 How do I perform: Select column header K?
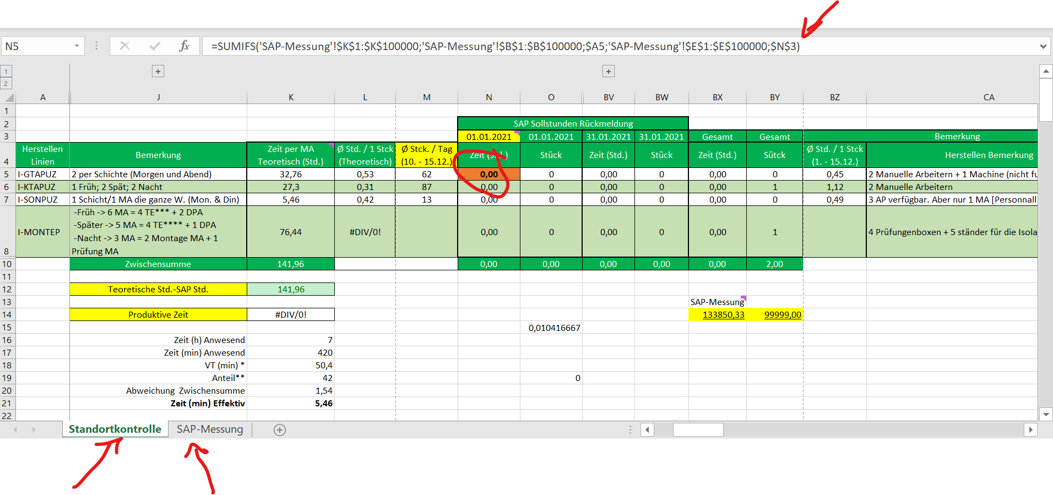[291, 97]
